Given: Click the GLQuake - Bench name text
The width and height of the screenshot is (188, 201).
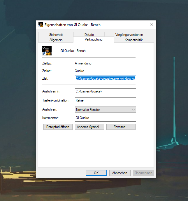Looking at the screenshot, I should pyautogui.click(x=73, y=51).
